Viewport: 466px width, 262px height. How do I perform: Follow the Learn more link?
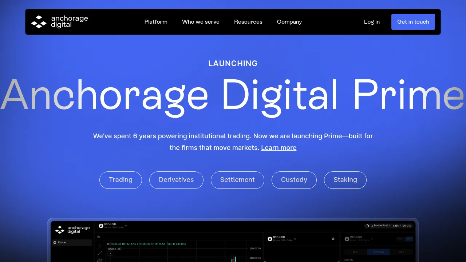tap(279, 148)
